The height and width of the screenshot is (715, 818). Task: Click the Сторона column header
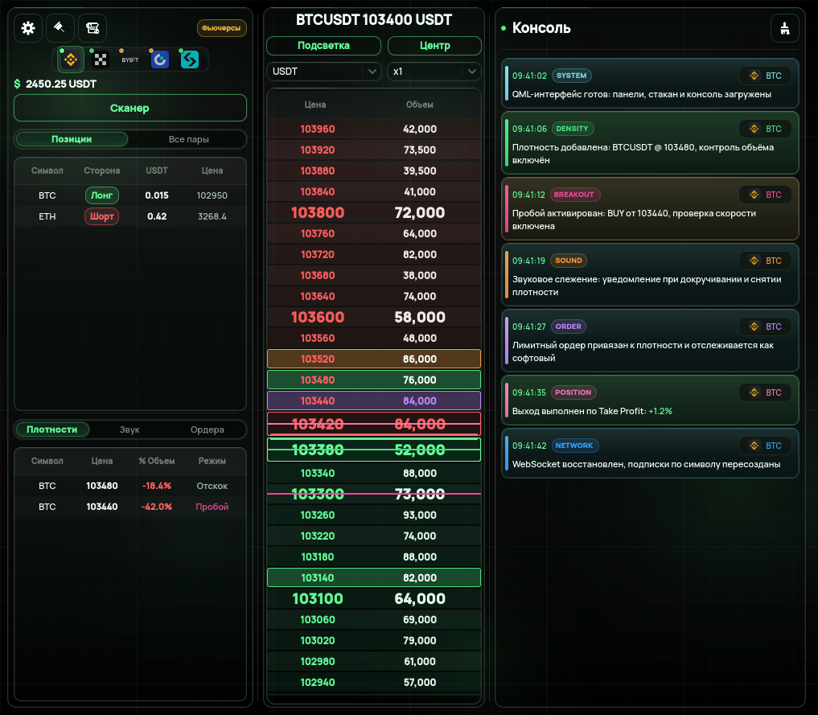[101, 171]
